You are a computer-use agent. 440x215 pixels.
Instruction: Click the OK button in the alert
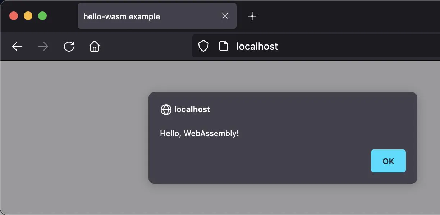coord(388,161)
